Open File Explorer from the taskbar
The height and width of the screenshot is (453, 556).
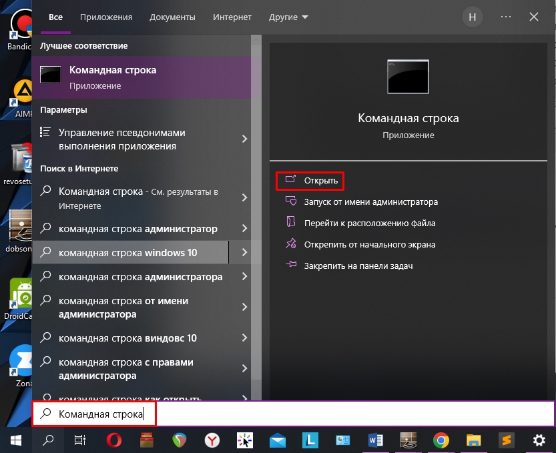tap(473, 440)
